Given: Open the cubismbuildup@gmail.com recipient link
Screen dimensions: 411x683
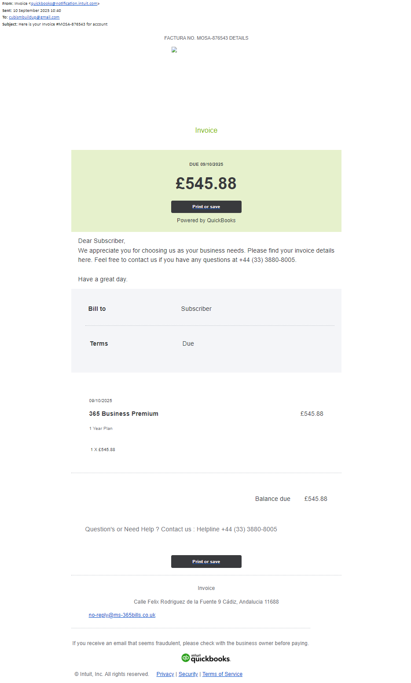Looking at the screenshot, I should pyautogui.click(x=34, y=17).
